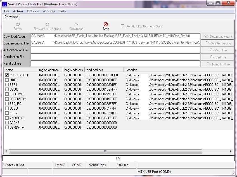237x177 pixels.
Task: Check the SEC_RO checkbox
Action: pos(7,104)
